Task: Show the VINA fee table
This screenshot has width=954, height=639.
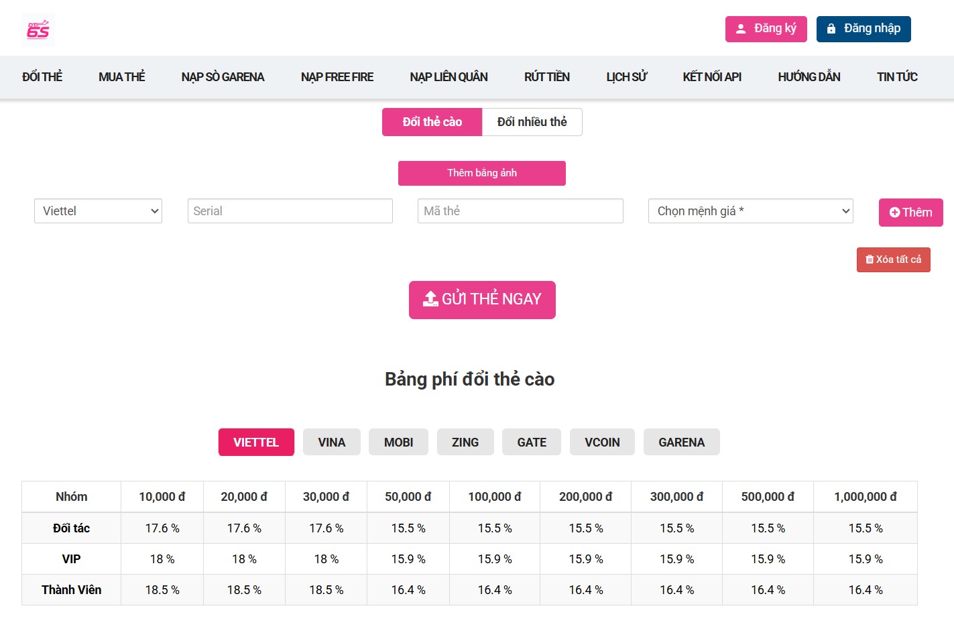Action: (331, 443)
